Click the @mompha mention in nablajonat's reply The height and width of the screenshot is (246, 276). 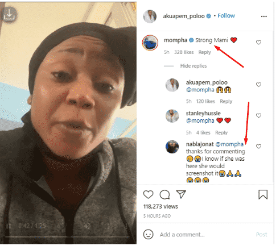[229, 144]
